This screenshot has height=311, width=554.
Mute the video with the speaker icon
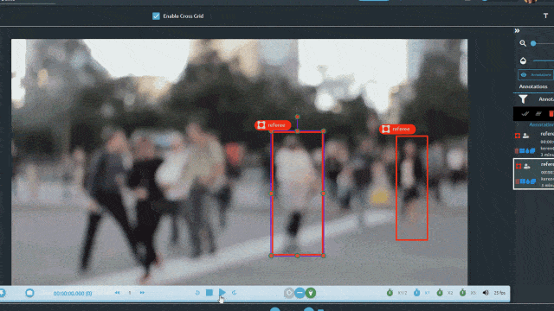pyautogui.click(x=486, y=293)
